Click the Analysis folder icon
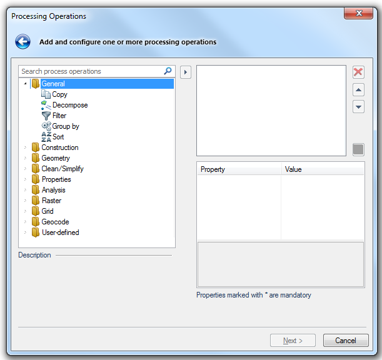382x360 pixels. 36,190
